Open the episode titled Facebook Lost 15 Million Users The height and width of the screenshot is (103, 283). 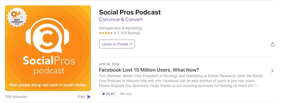[149, 70]
